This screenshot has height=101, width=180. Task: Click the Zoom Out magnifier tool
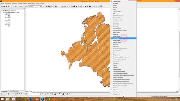coord(65,6)
